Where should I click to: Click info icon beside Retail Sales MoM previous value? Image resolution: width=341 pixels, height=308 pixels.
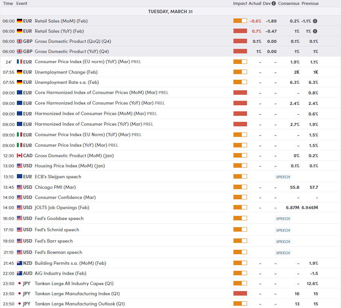[315, 21]
